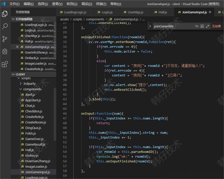Open the 查看(V) menu
224x179 pixels.
click(x=57, y=4)
